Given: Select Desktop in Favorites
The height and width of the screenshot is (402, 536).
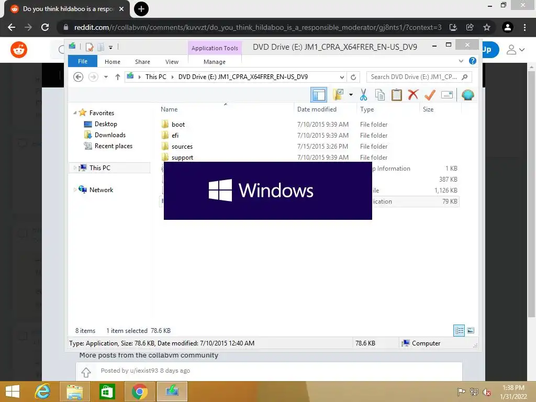Looking at the screenshot, I should tap(106, 124).
